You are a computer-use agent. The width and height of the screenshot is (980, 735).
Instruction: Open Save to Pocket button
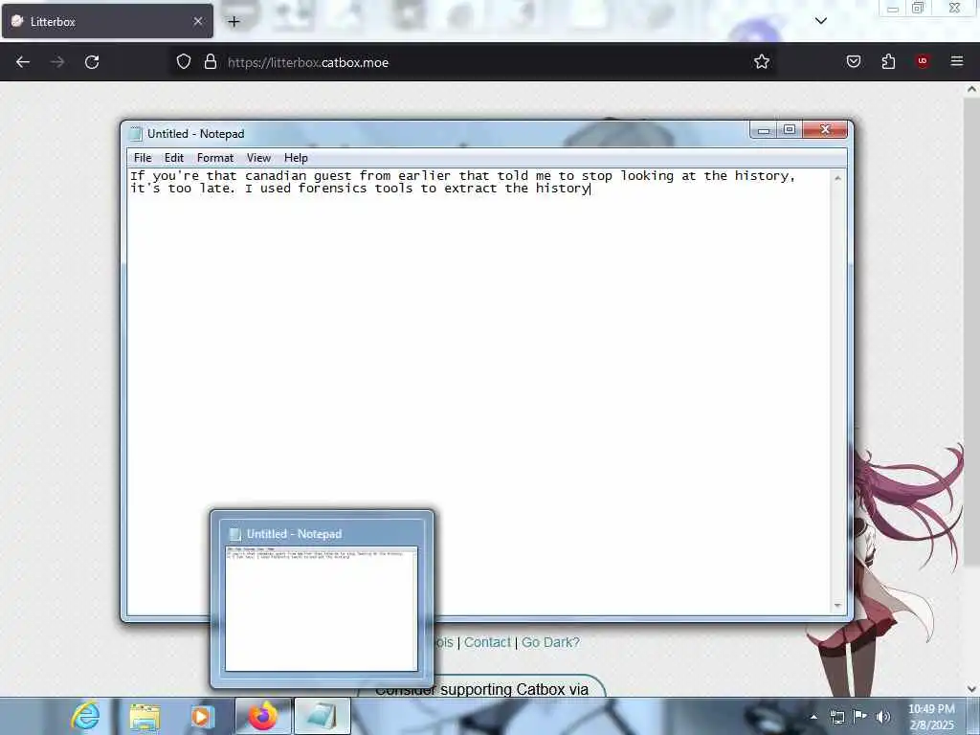click(854, 62)
